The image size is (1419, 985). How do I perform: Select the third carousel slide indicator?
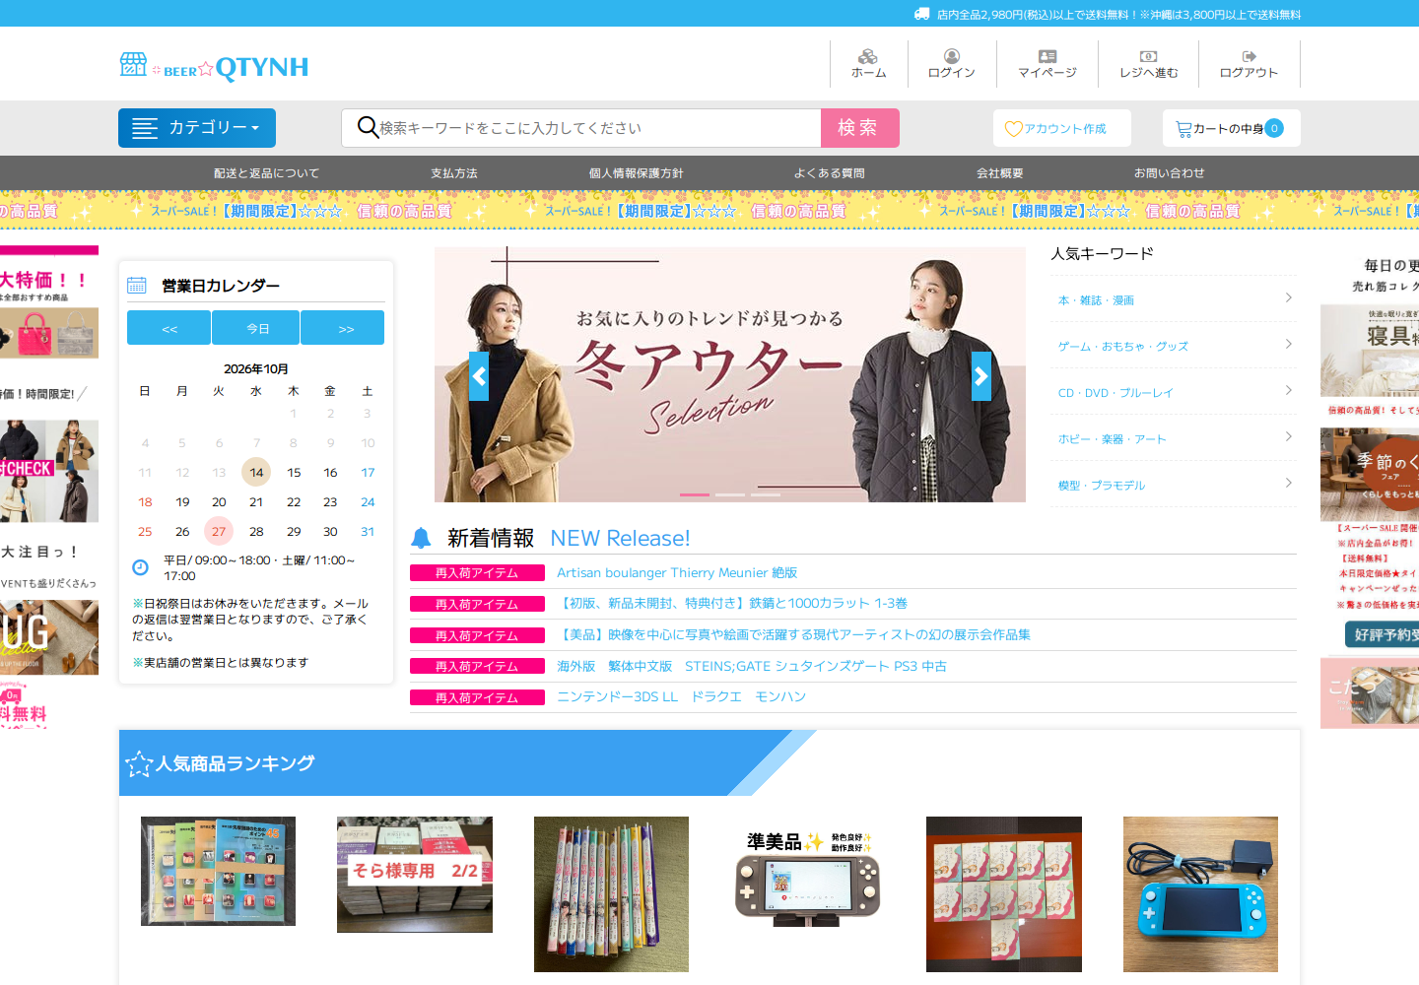tap(766, 494)
